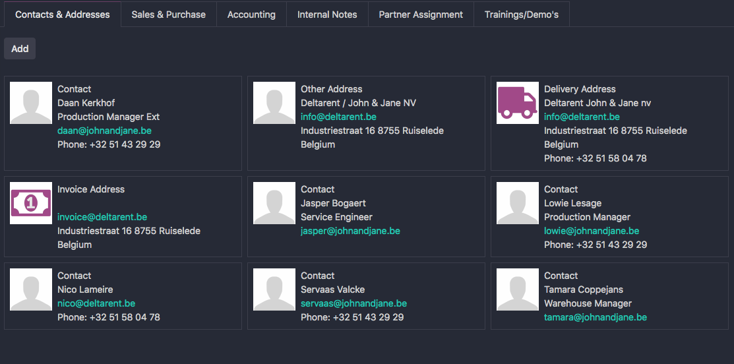
Task: Click the tamara@johnandjane.be email link
Action: pyautogui.click(x=595, y=317)
